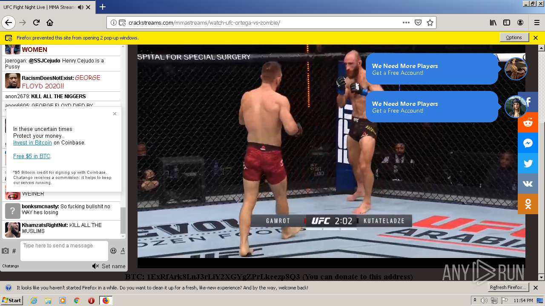The height and width of the screenshot is (306, 545).
Task: Click Set name in chat
Action: coord(114,266)
